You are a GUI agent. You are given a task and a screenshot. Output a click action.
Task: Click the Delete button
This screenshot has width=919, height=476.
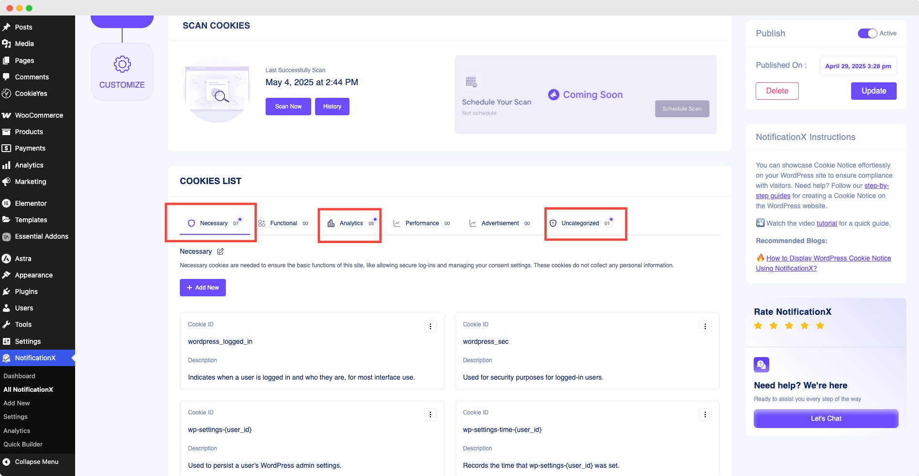777,91
